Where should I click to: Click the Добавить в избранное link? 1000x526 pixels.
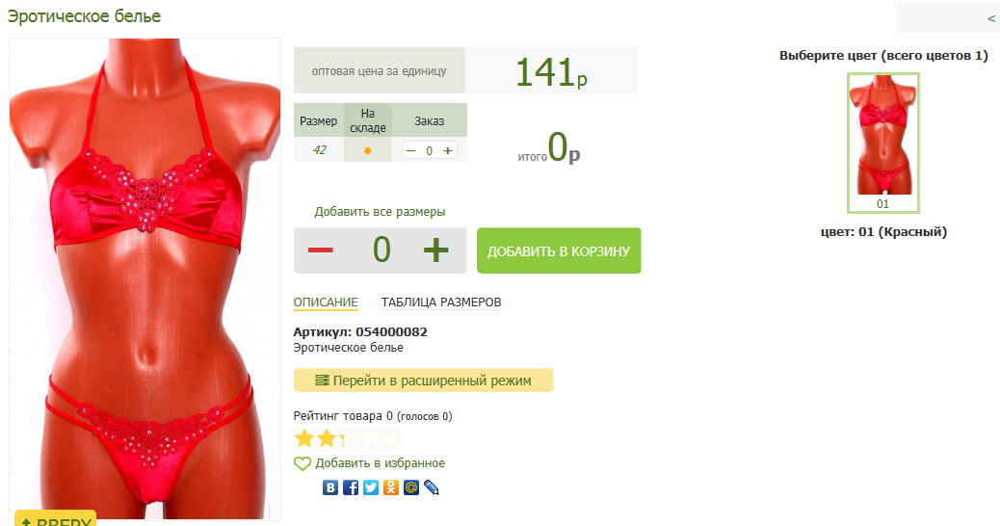381,463
